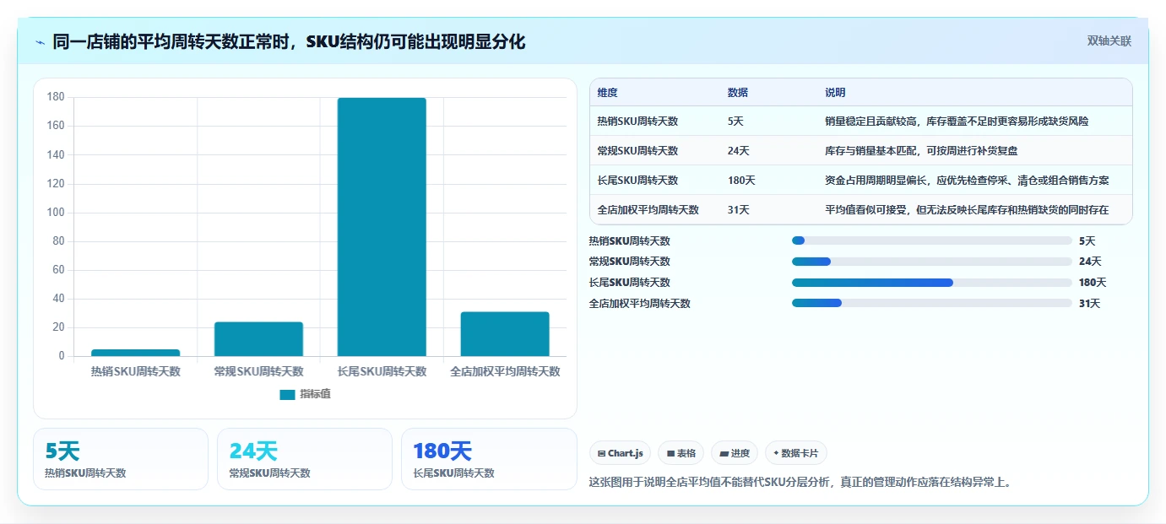Click the 数据 column header
This screenshot has width=1166, height=524.
point(737,93)
